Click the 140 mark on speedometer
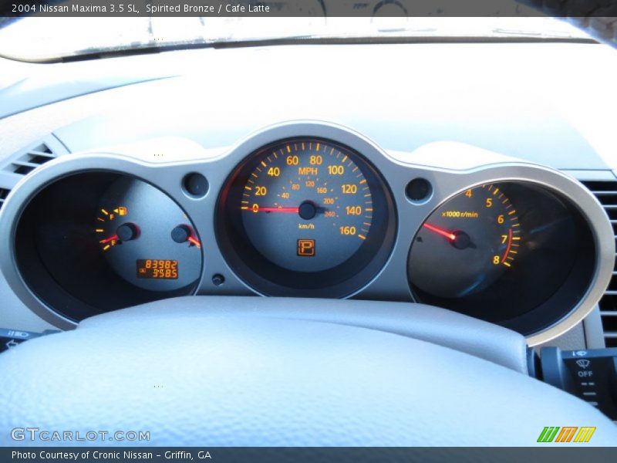 (353, 211)
